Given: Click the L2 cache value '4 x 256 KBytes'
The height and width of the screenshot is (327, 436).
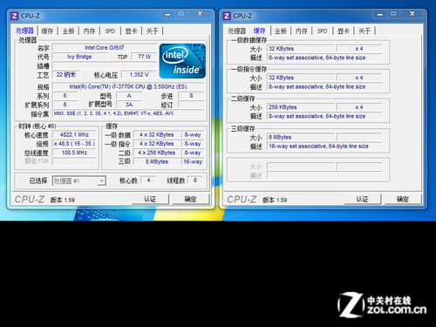Looking at the screenshot, I should pos(156,153).
